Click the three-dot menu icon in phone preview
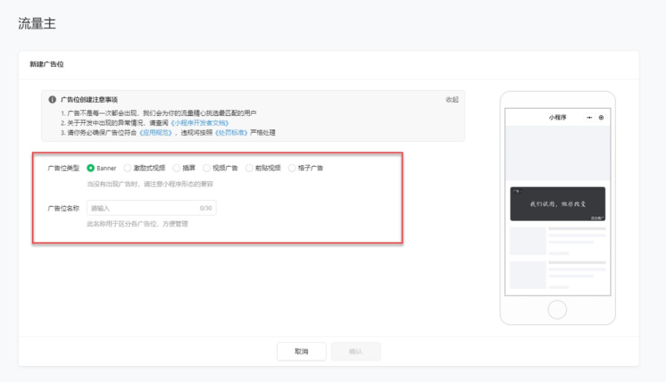This screenshot has height=382, width=666. [589, 117]
